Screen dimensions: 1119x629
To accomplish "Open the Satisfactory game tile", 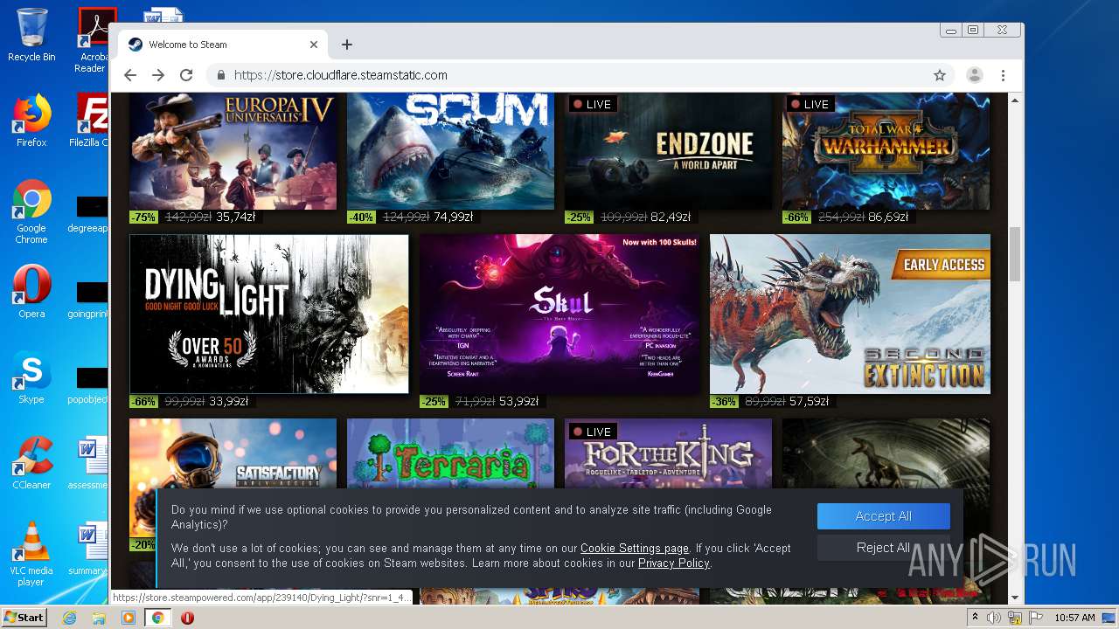I will [233, 454].
